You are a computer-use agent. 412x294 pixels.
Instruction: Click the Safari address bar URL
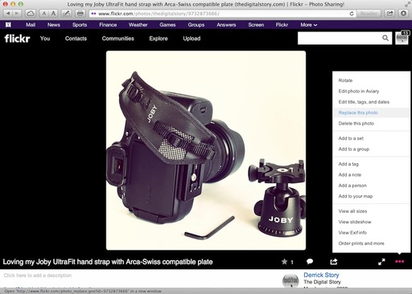[x=159, y=14]
